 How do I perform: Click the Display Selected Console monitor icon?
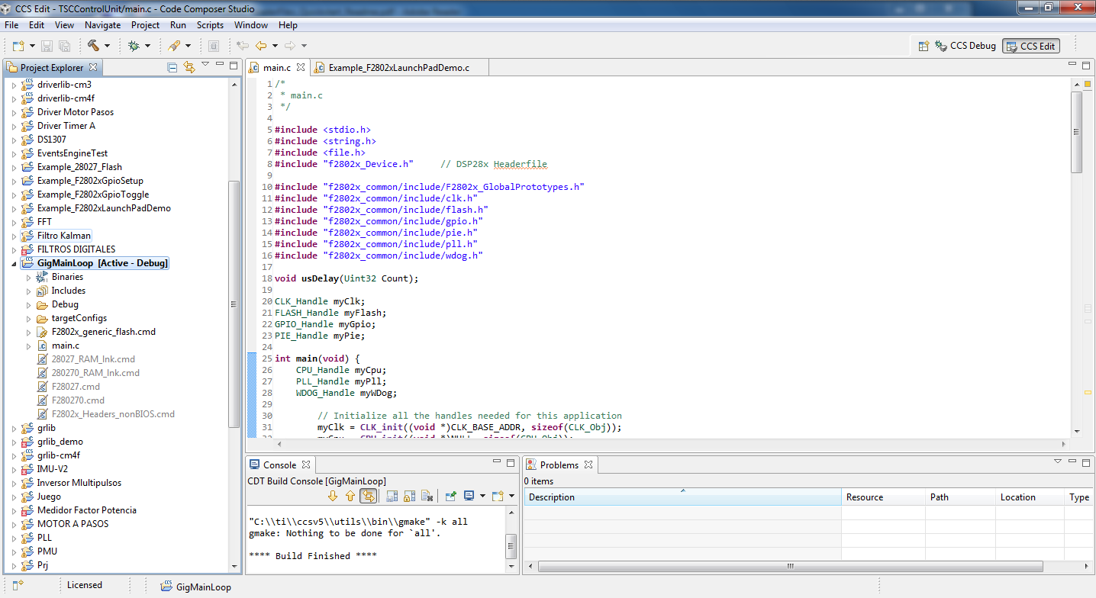pyautogui.click(x=469, y=496)
